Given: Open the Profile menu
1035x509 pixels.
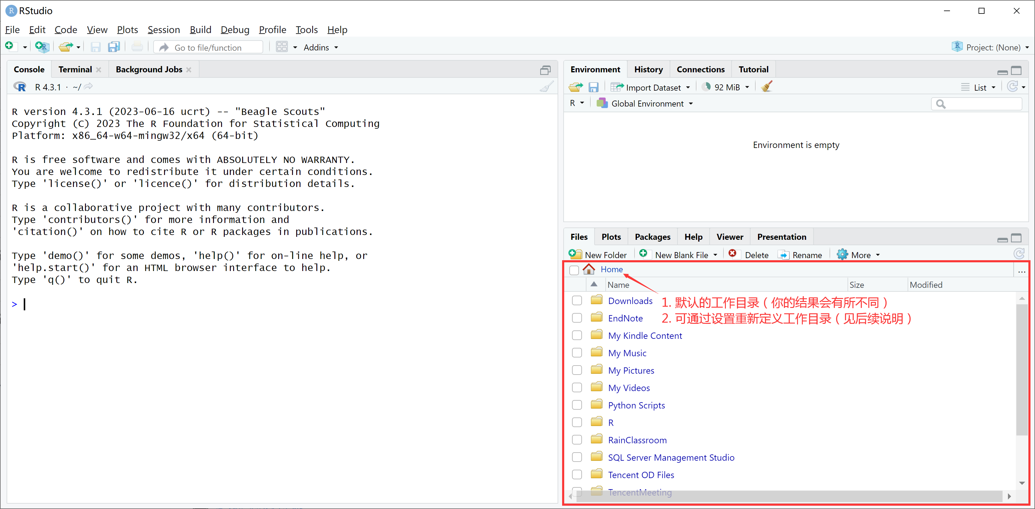Looking at the screenshot, I should 272,30.
